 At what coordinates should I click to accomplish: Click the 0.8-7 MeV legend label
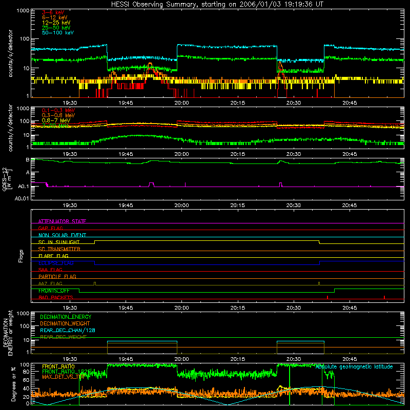pos(56,120)
